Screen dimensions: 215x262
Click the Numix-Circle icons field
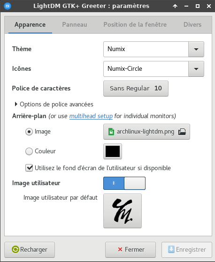tap(146, 69)
